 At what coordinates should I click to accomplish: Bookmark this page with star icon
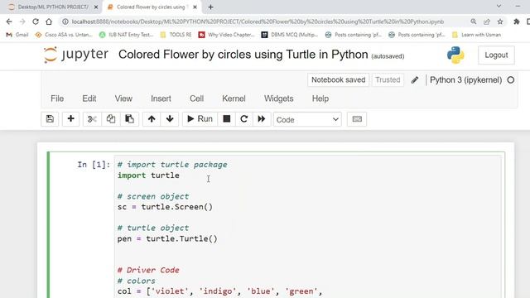[500, 22]
